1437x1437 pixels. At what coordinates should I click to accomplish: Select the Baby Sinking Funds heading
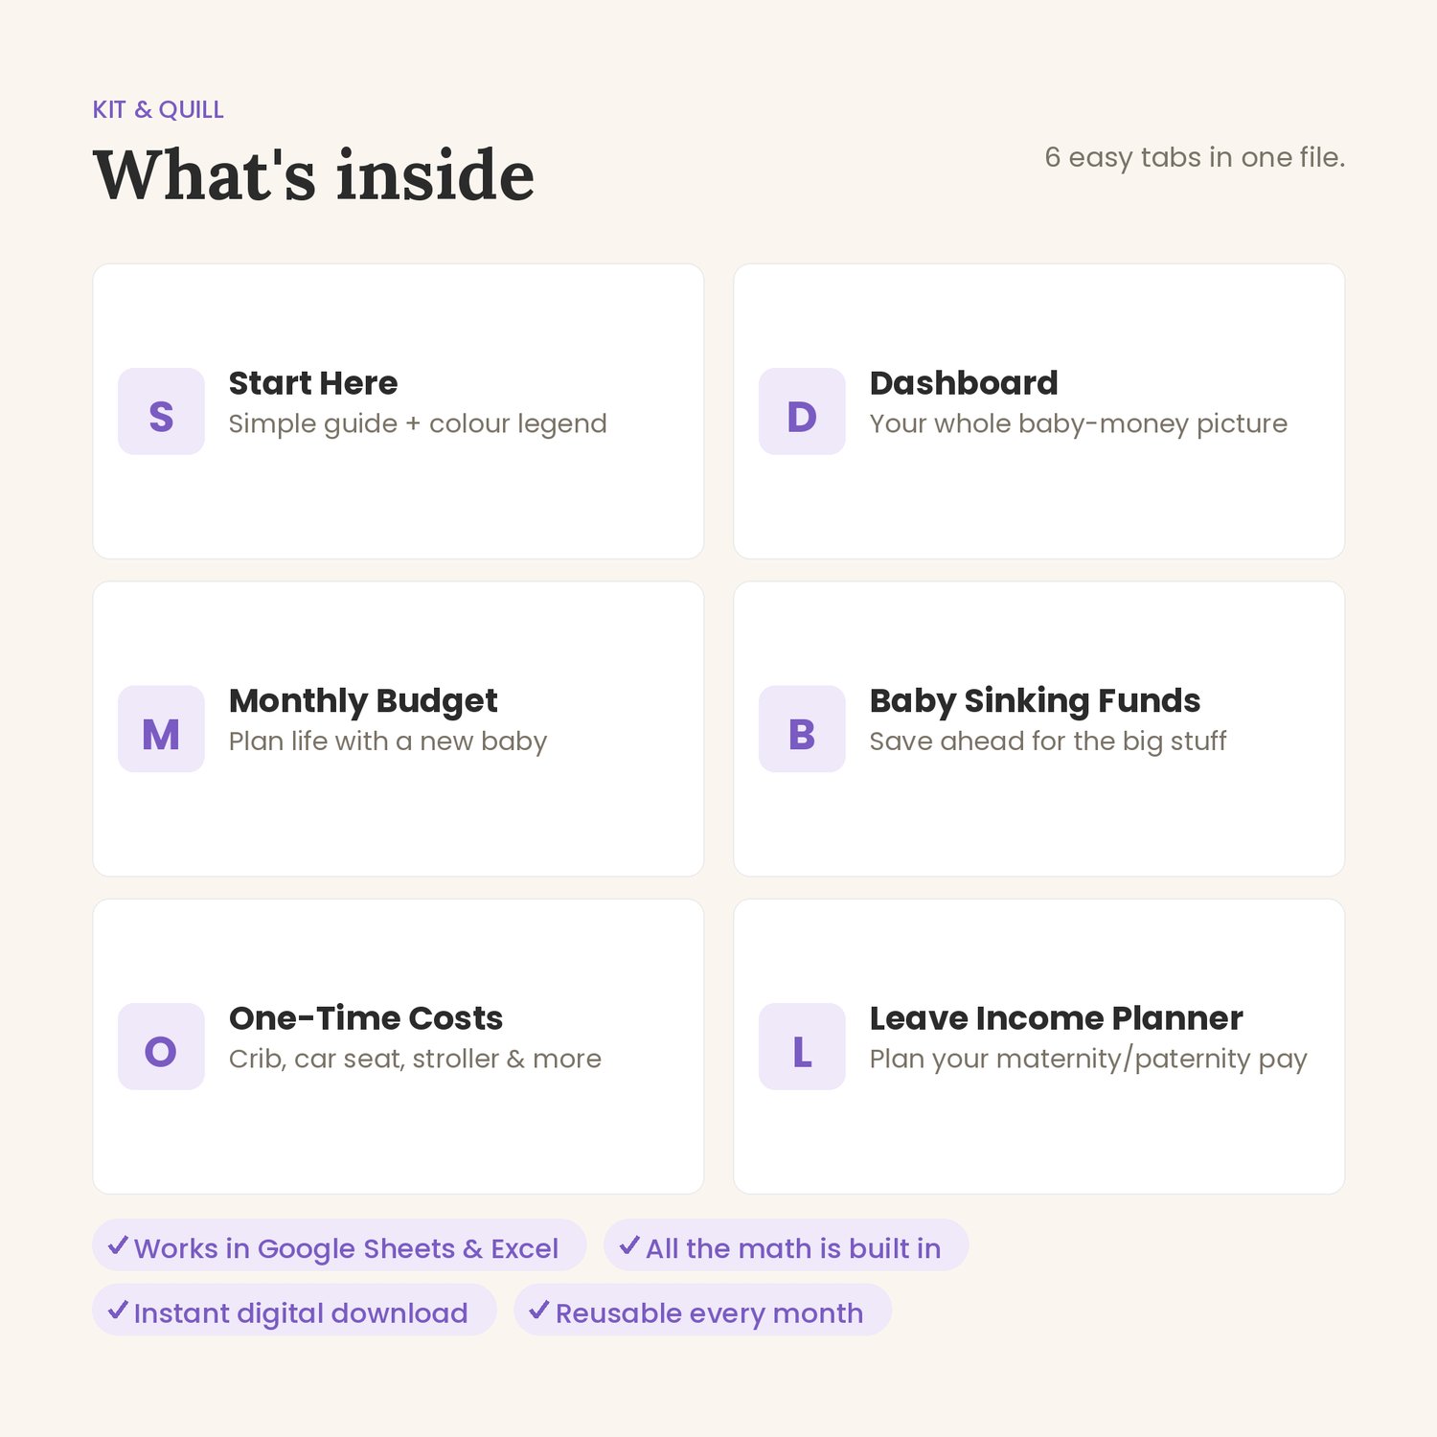(1035, 701)
